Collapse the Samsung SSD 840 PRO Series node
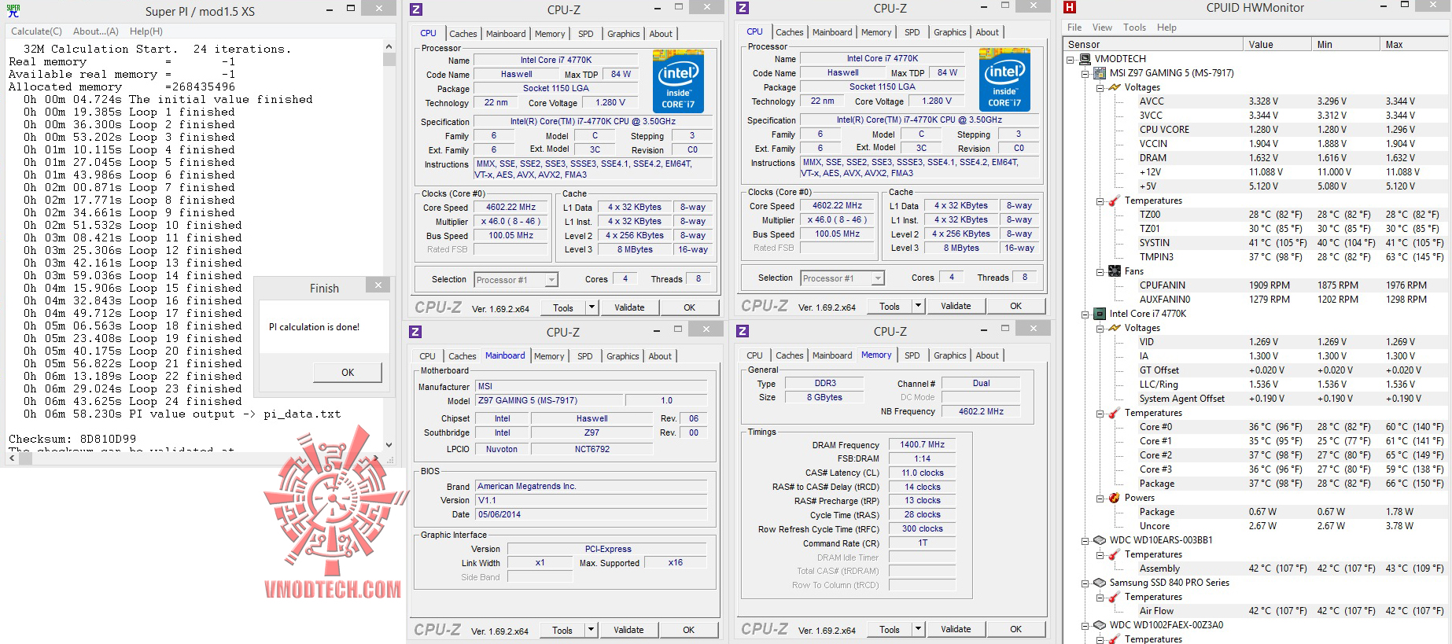This screenshot has width=1452, height=644. (x=1085, y=583)
